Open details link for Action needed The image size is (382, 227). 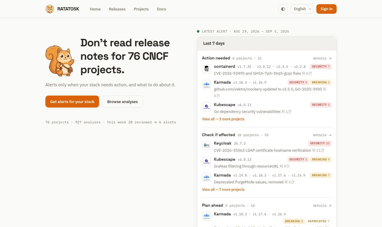[x=322, y=58]
